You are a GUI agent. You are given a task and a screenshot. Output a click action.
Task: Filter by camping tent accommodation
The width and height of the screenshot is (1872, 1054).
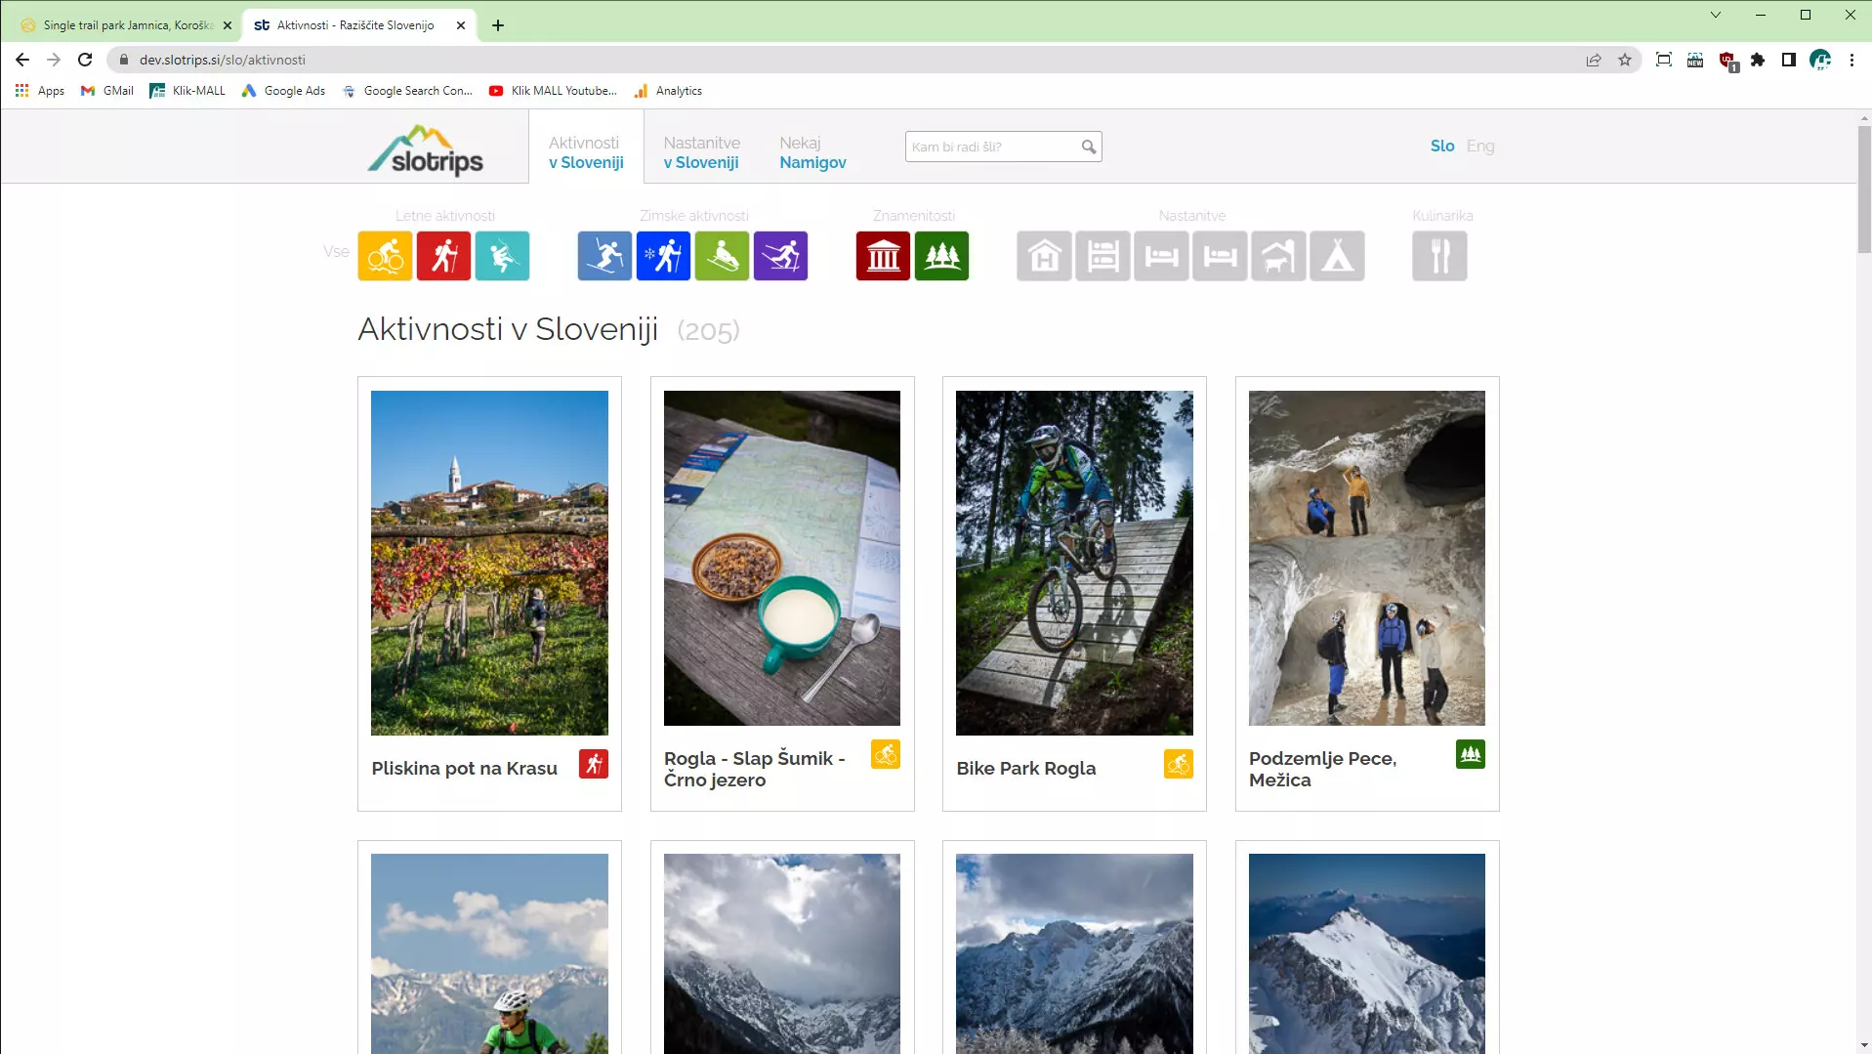[x=1337, y=256]
